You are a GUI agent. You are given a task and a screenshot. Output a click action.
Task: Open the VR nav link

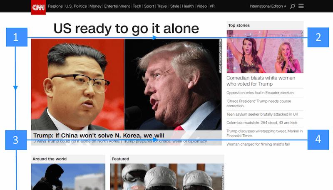pyautogui.click(x=212, y=6)
